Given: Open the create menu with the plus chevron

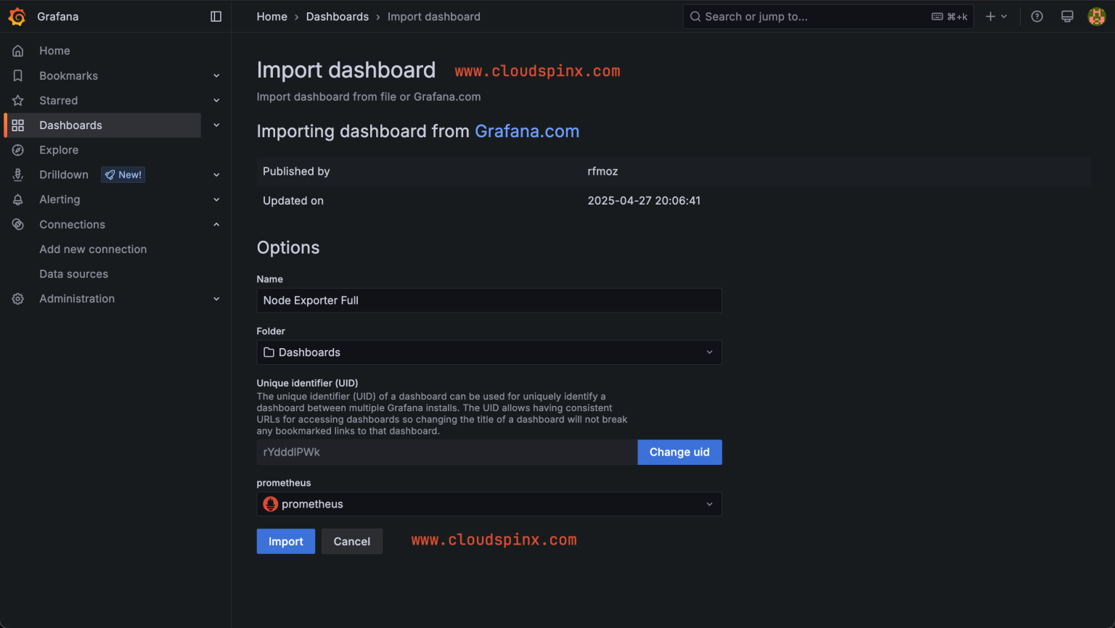Looking at the screenshot, I should pyautogui.click(x=996, y=16).
